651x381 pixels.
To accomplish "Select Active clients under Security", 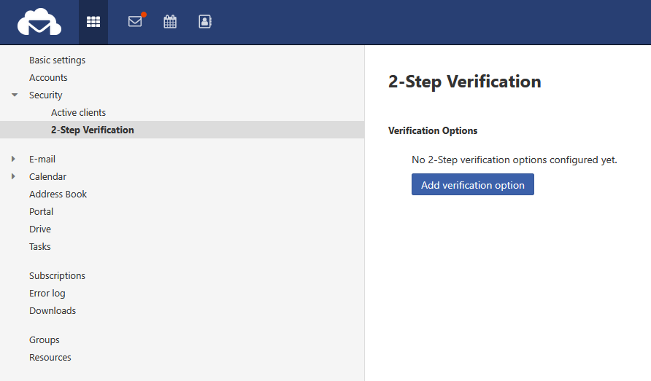I will tap(78, 113).
